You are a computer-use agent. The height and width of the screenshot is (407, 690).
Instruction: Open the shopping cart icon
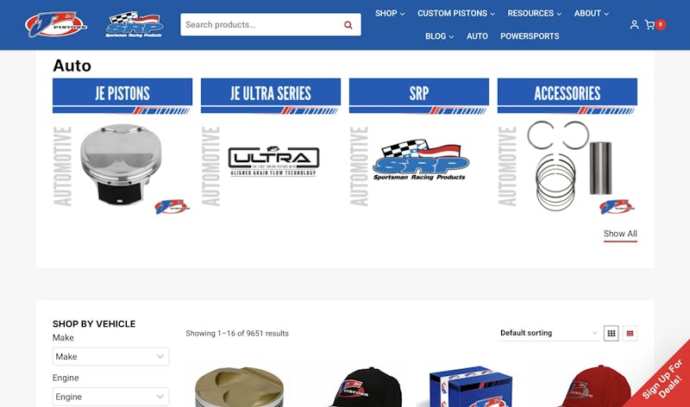[649, 25]
